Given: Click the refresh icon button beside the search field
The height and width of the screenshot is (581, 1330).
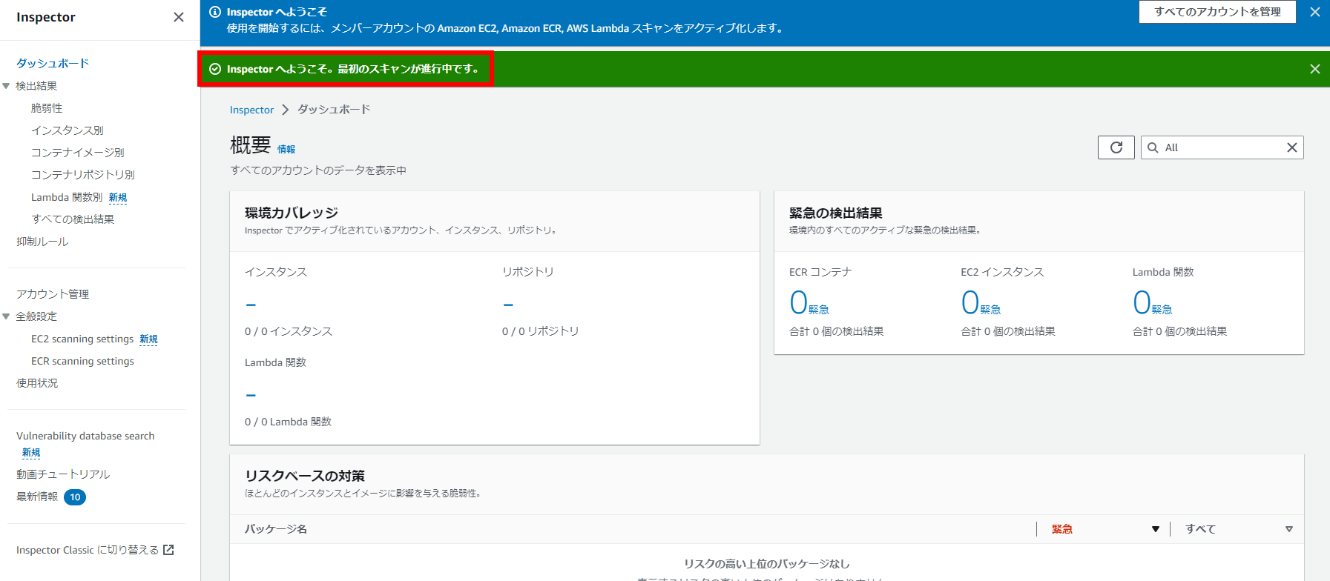Looking at the screenshot, I should click(1116, 147).
